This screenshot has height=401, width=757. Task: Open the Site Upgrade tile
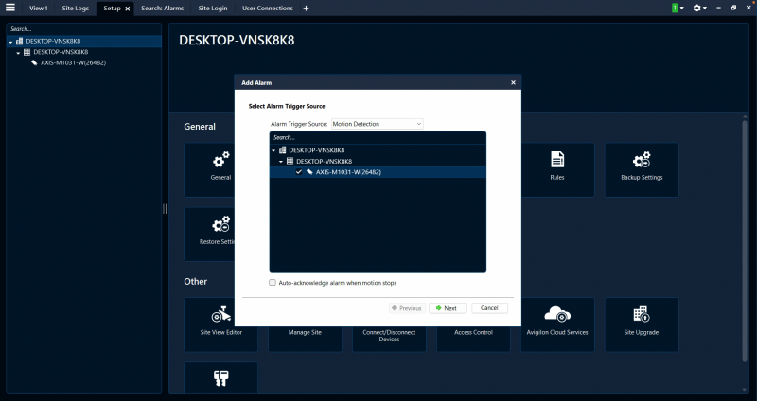tap(642, 324)
